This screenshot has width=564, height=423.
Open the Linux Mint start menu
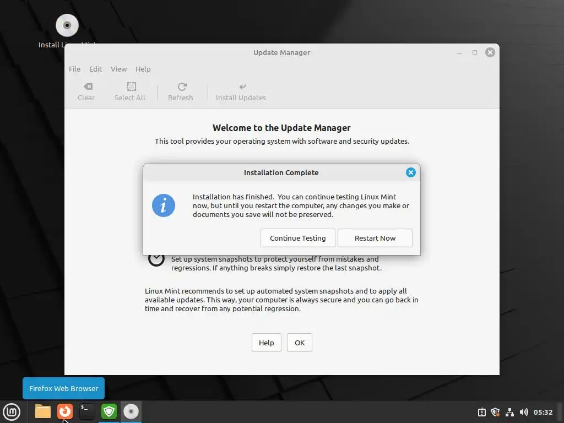click(12, 411)
